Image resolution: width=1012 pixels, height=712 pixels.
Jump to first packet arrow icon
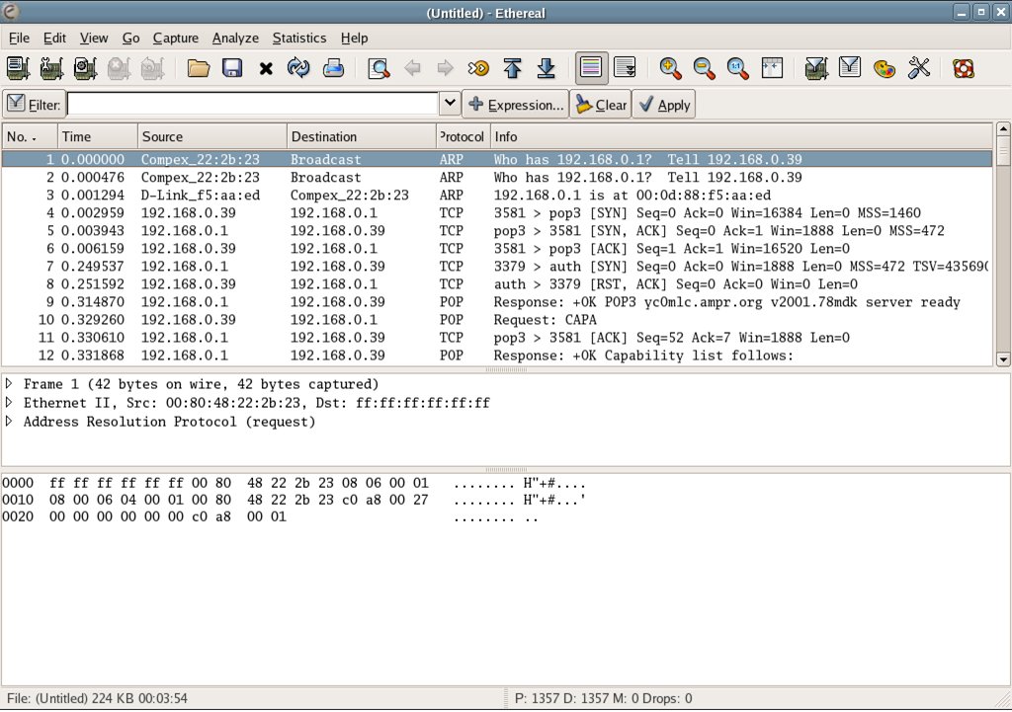point(512,68)
